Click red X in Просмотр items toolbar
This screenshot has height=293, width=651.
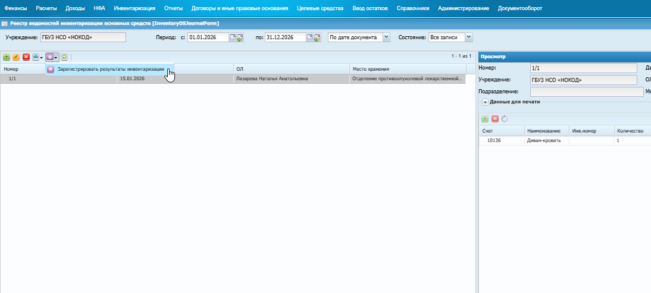click(x=495, y=119)
